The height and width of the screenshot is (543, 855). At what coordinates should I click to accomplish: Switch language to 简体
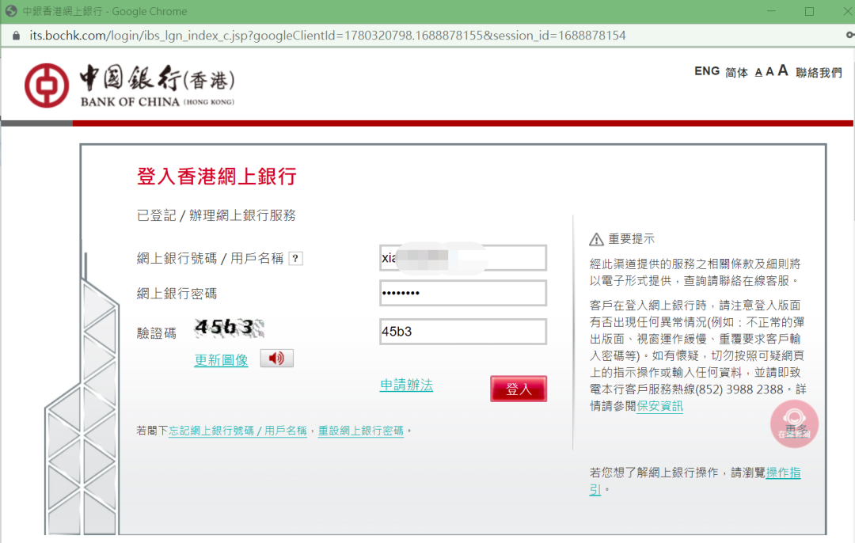tap(737, 72)
